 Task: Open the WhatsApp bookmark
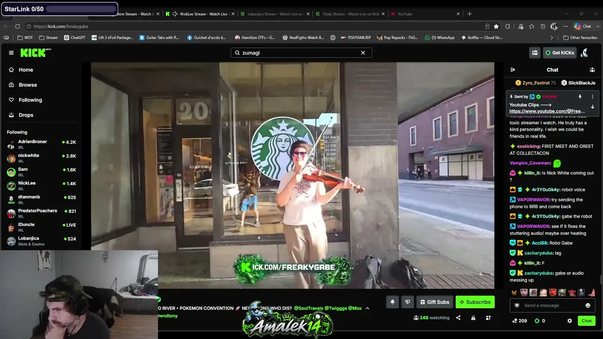click(440, 38)
